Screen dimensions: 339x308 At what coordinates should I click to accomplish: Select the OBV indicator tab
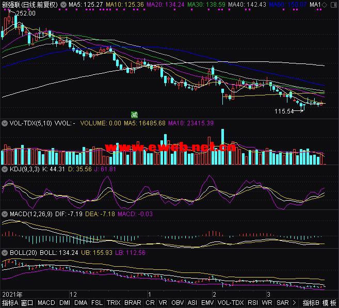coord(177,303)
